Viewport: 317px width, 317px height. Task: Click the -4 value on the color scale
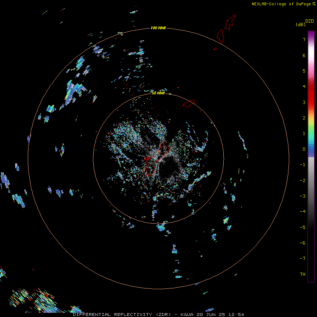(x=303, y=212)
